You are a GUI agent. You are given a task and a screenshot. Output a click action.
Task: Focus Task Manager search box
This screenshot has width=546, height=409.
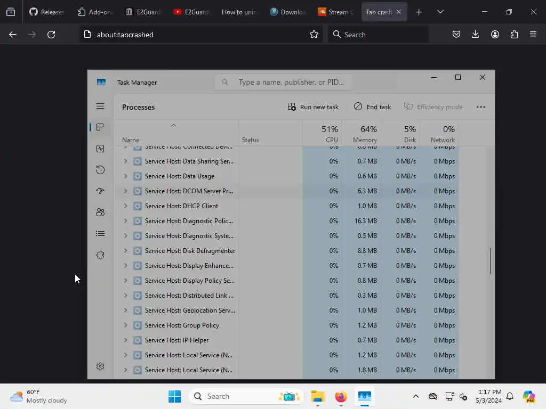point(283,82)
